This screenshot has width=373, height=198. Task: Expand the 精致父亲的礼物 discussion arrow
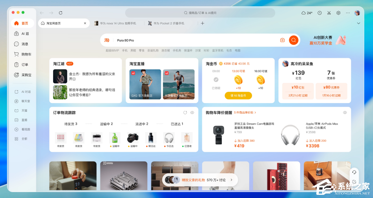[231, 180]
